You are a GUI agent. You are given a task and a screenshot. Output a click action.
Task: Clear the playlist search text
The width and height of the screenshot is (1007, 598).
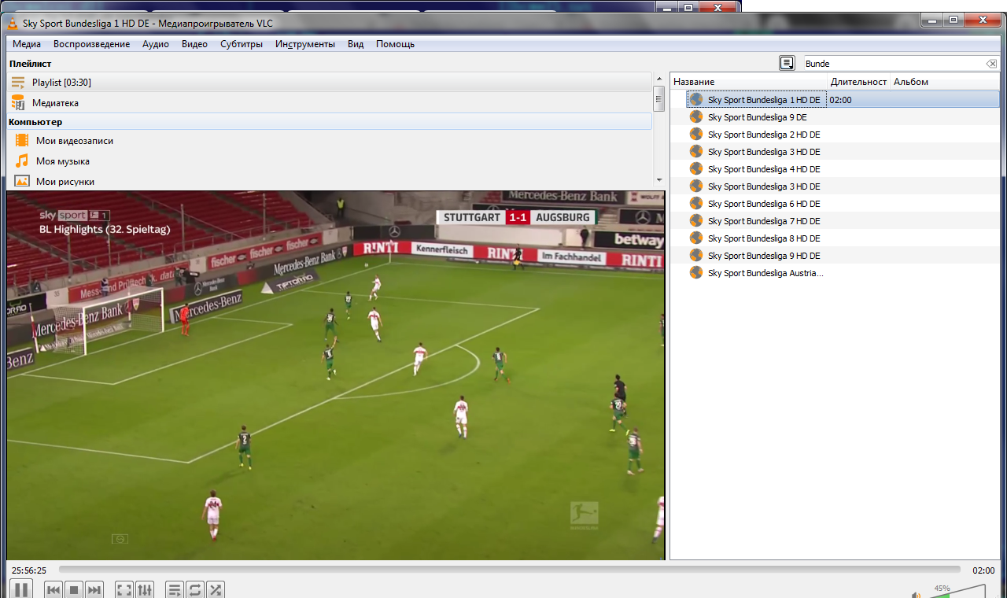(991, 64)
